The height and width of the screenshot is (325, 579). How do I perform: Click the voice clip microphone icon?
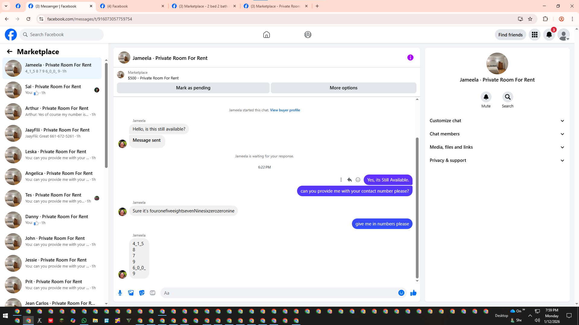point(120,293)
